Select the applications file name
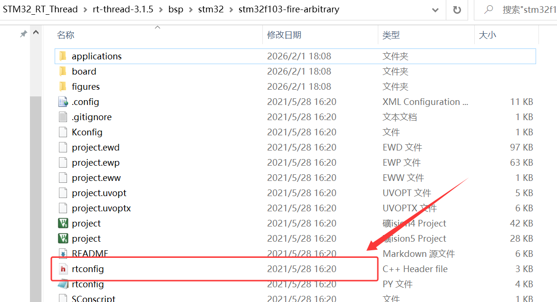This screenshot has height=302, width=557. pyautogui.click(x=96, y=56)
